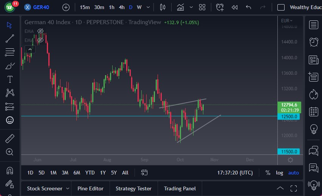Redo the chart action
The height and width of the screenshot is (196, 322).
(263, 8)
